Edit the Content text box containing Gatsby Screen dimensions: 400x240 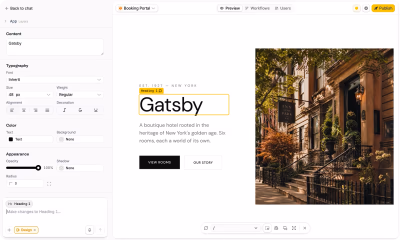[55, 47]
